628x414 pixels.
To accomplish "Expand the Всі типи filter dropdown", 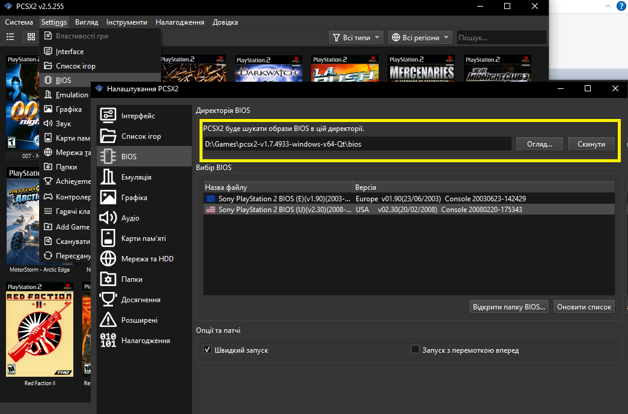I will 356,37.
